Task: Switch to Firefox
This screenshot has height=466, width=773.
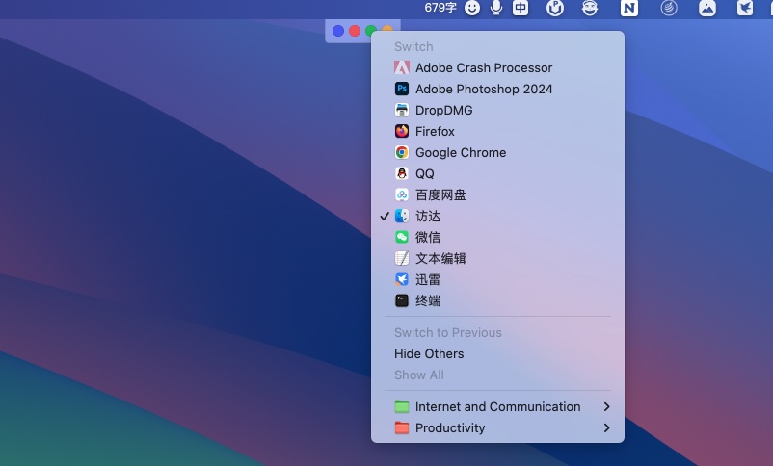Action: point(497,131)
